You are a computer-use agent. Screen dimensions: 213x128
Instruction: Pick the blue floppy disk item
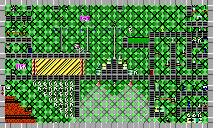click(x=205, y=88)
